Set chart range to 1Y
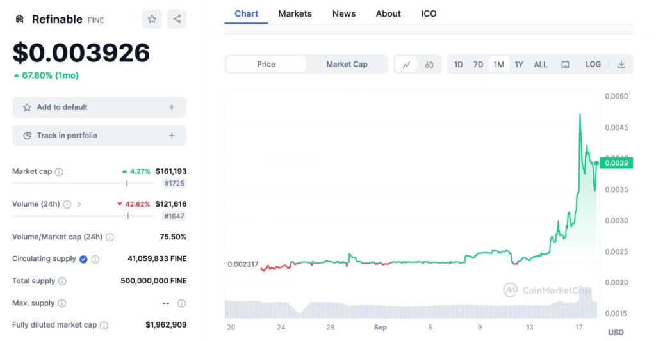The height and width of the screenshot is (341, 656). pos(519,65)
